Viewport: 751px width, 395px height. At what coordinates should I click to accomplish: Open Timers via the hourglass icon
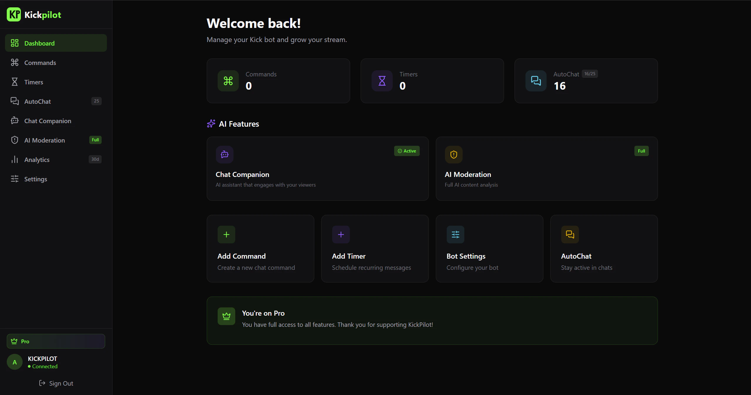[14, 82]
